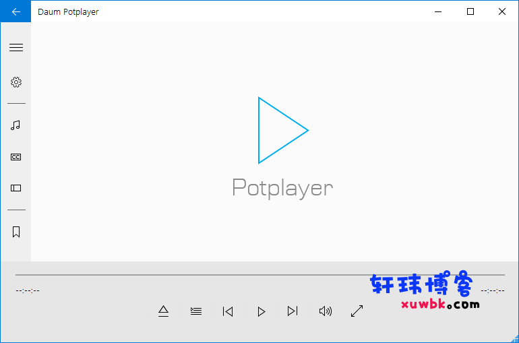
Task: Enter fullscreen with the diagonal arrow icon
Action: [x=357, y=311]
